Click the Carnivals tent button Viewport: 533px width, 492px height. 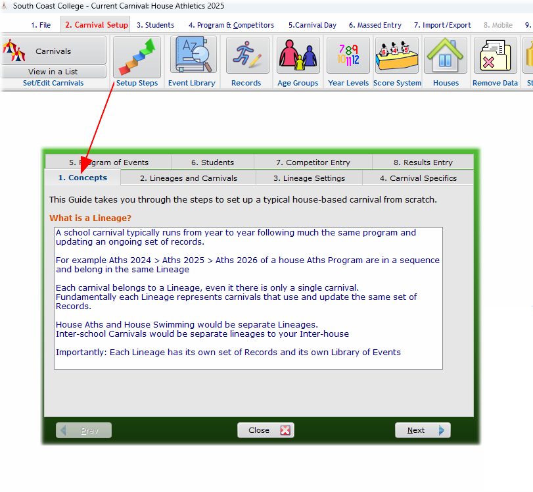click(53, 51)
